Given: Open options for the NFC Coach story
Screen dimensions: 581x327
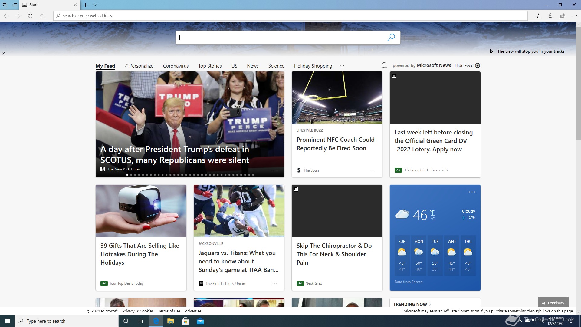Looking at the screenshot, I should (x=373, y=170).
